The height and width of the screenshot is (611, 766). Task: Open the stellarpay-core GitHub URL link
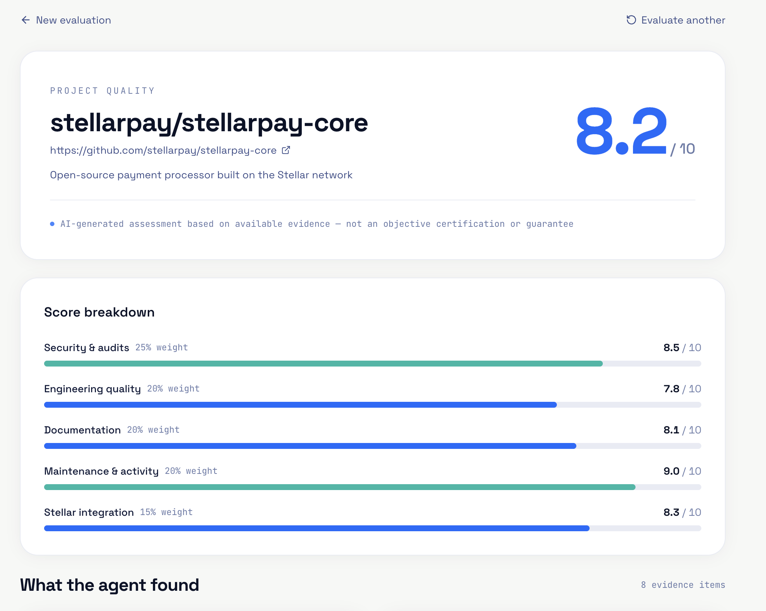pyautogui.click(x=163, y=150)
